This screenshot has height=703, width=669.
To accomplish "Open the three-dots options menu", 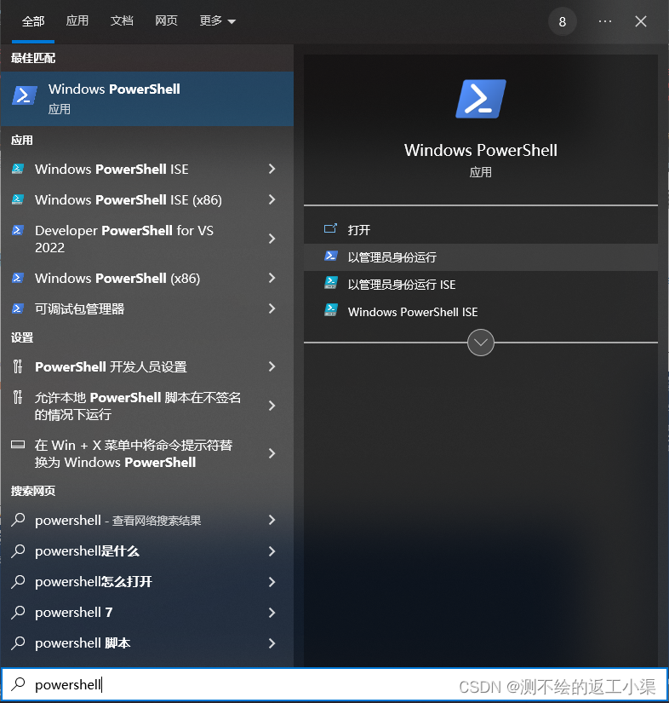I will pyautogui.click(x=604, y=21).
